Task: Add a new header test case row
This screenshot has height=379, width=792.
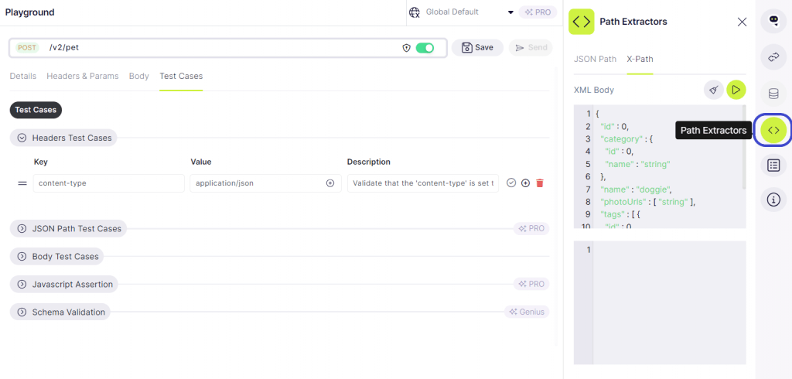Action: click(525, 183)
